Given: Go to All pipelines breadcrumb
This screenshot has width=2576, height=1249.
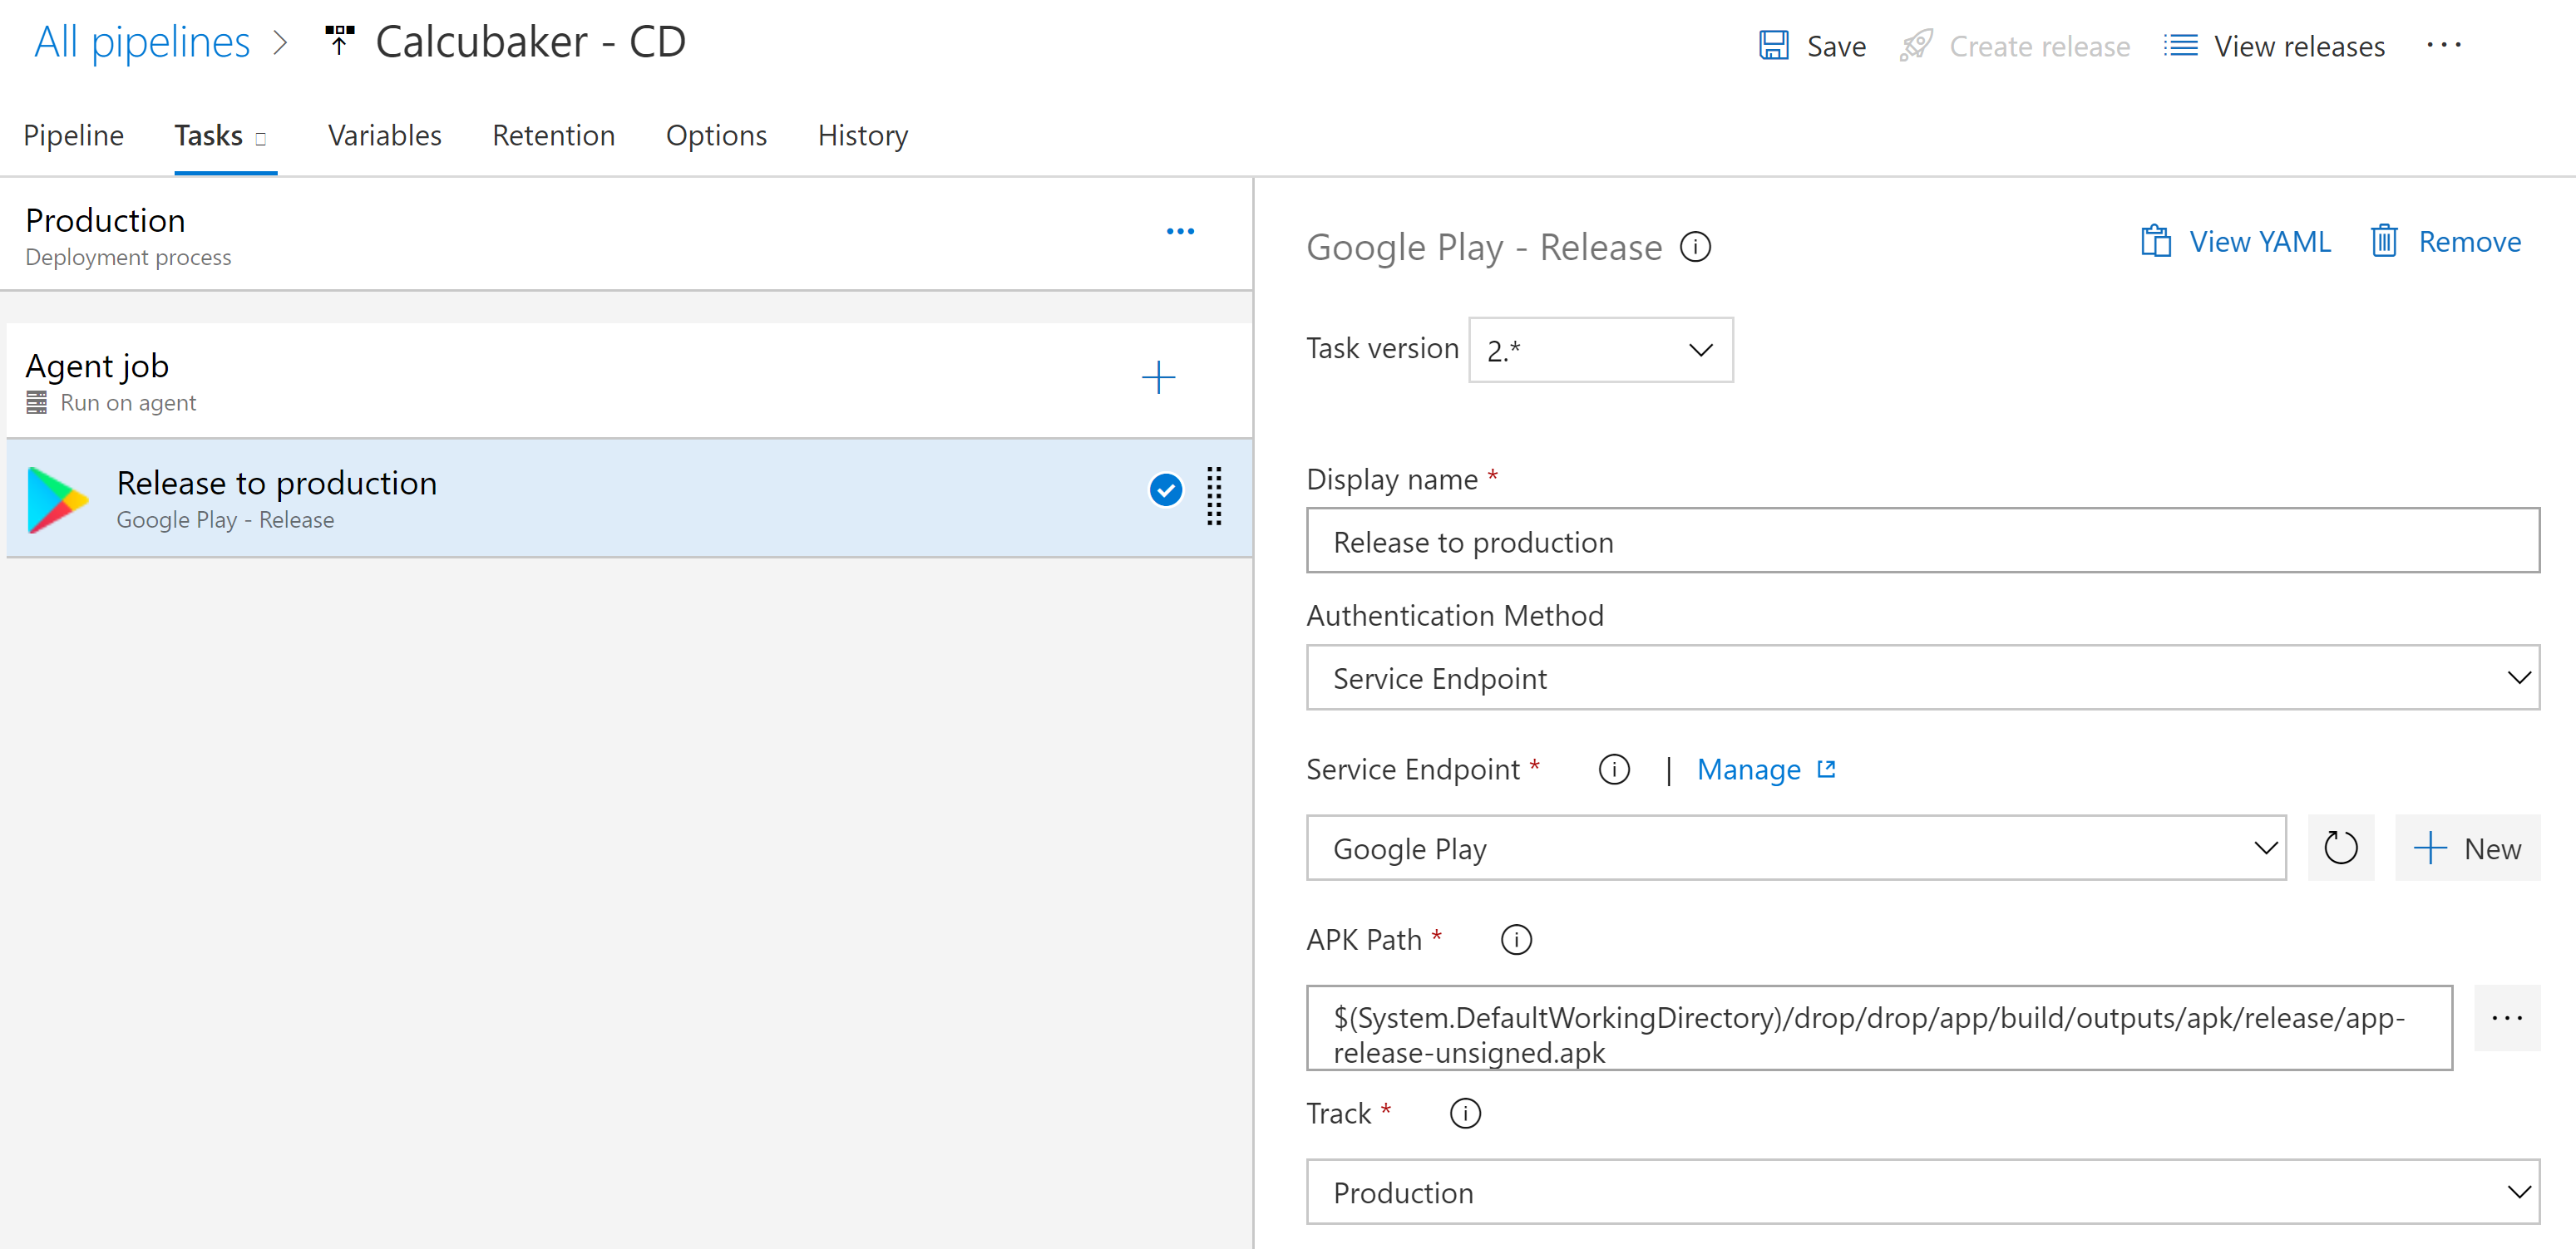Looking at the screenshot, I should [x=142, y=42].
